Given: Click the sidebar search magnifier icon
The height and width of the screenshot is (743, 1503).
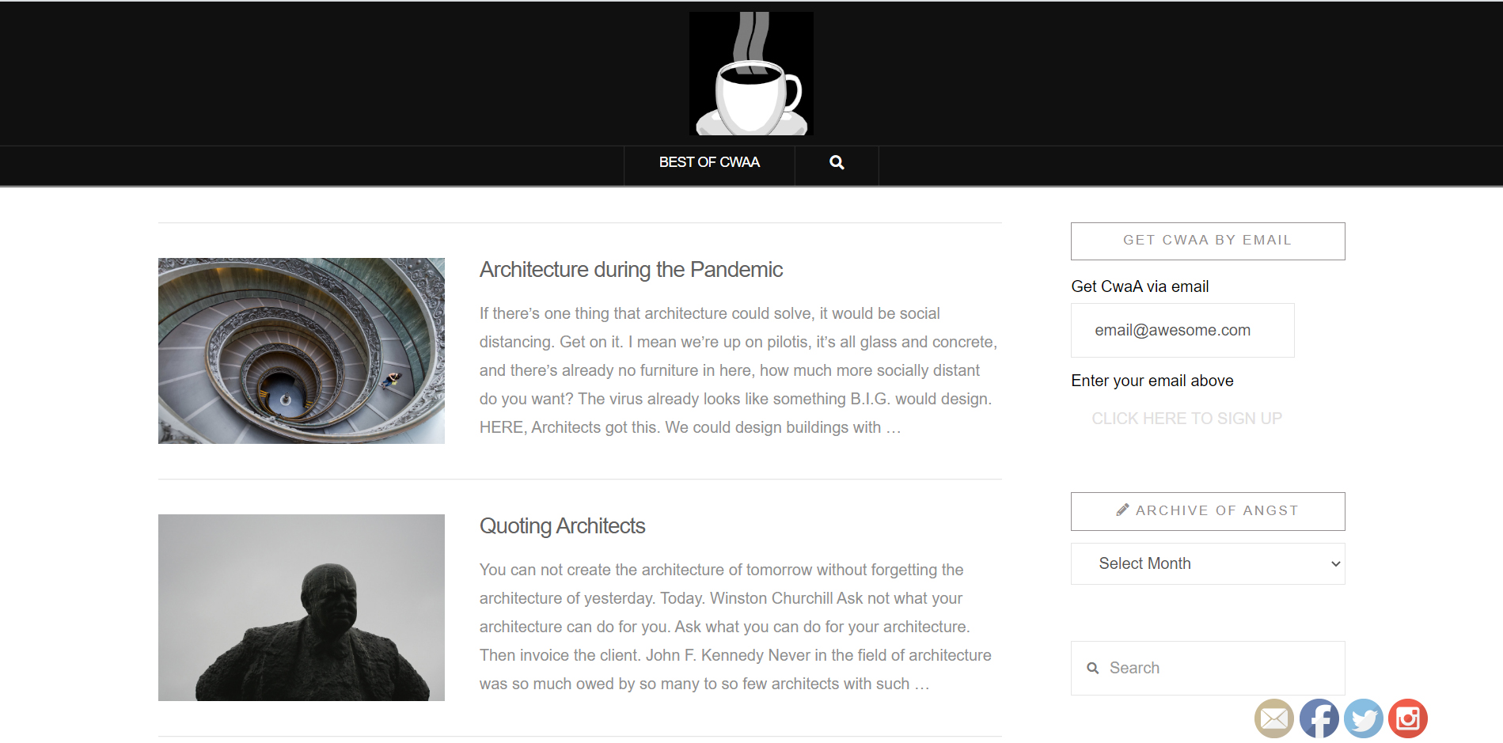Looking at the screenshot, I should (1093, 669).
